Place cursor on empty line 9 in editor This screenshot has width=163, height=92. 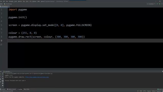click(85, 41)
